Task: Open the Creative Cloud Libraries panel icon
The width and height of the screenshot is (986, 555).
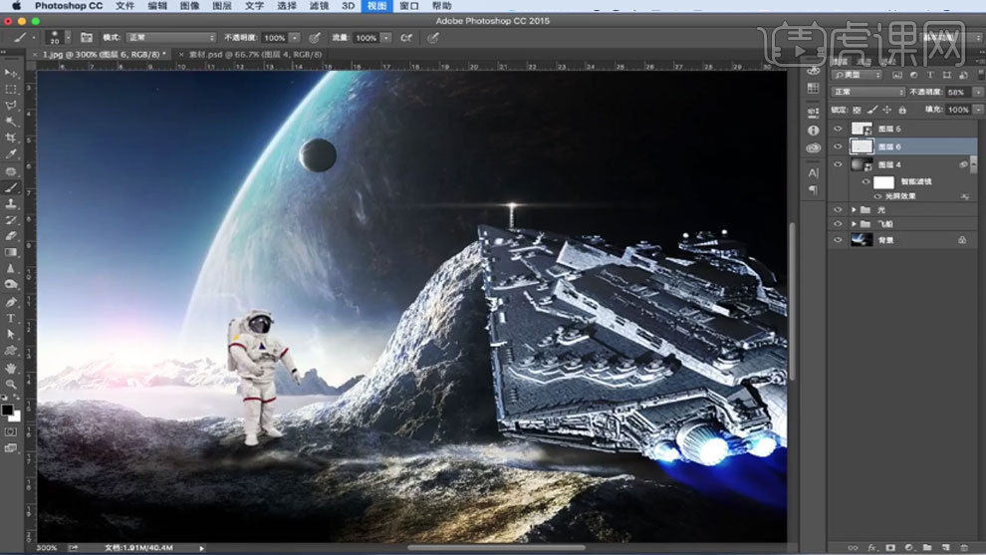Action: click(813, 147)
